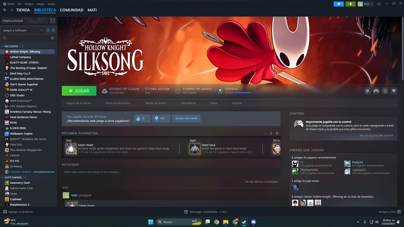Open Google Chrome from the taskbar
404x227 pixels.
point(216,222)
